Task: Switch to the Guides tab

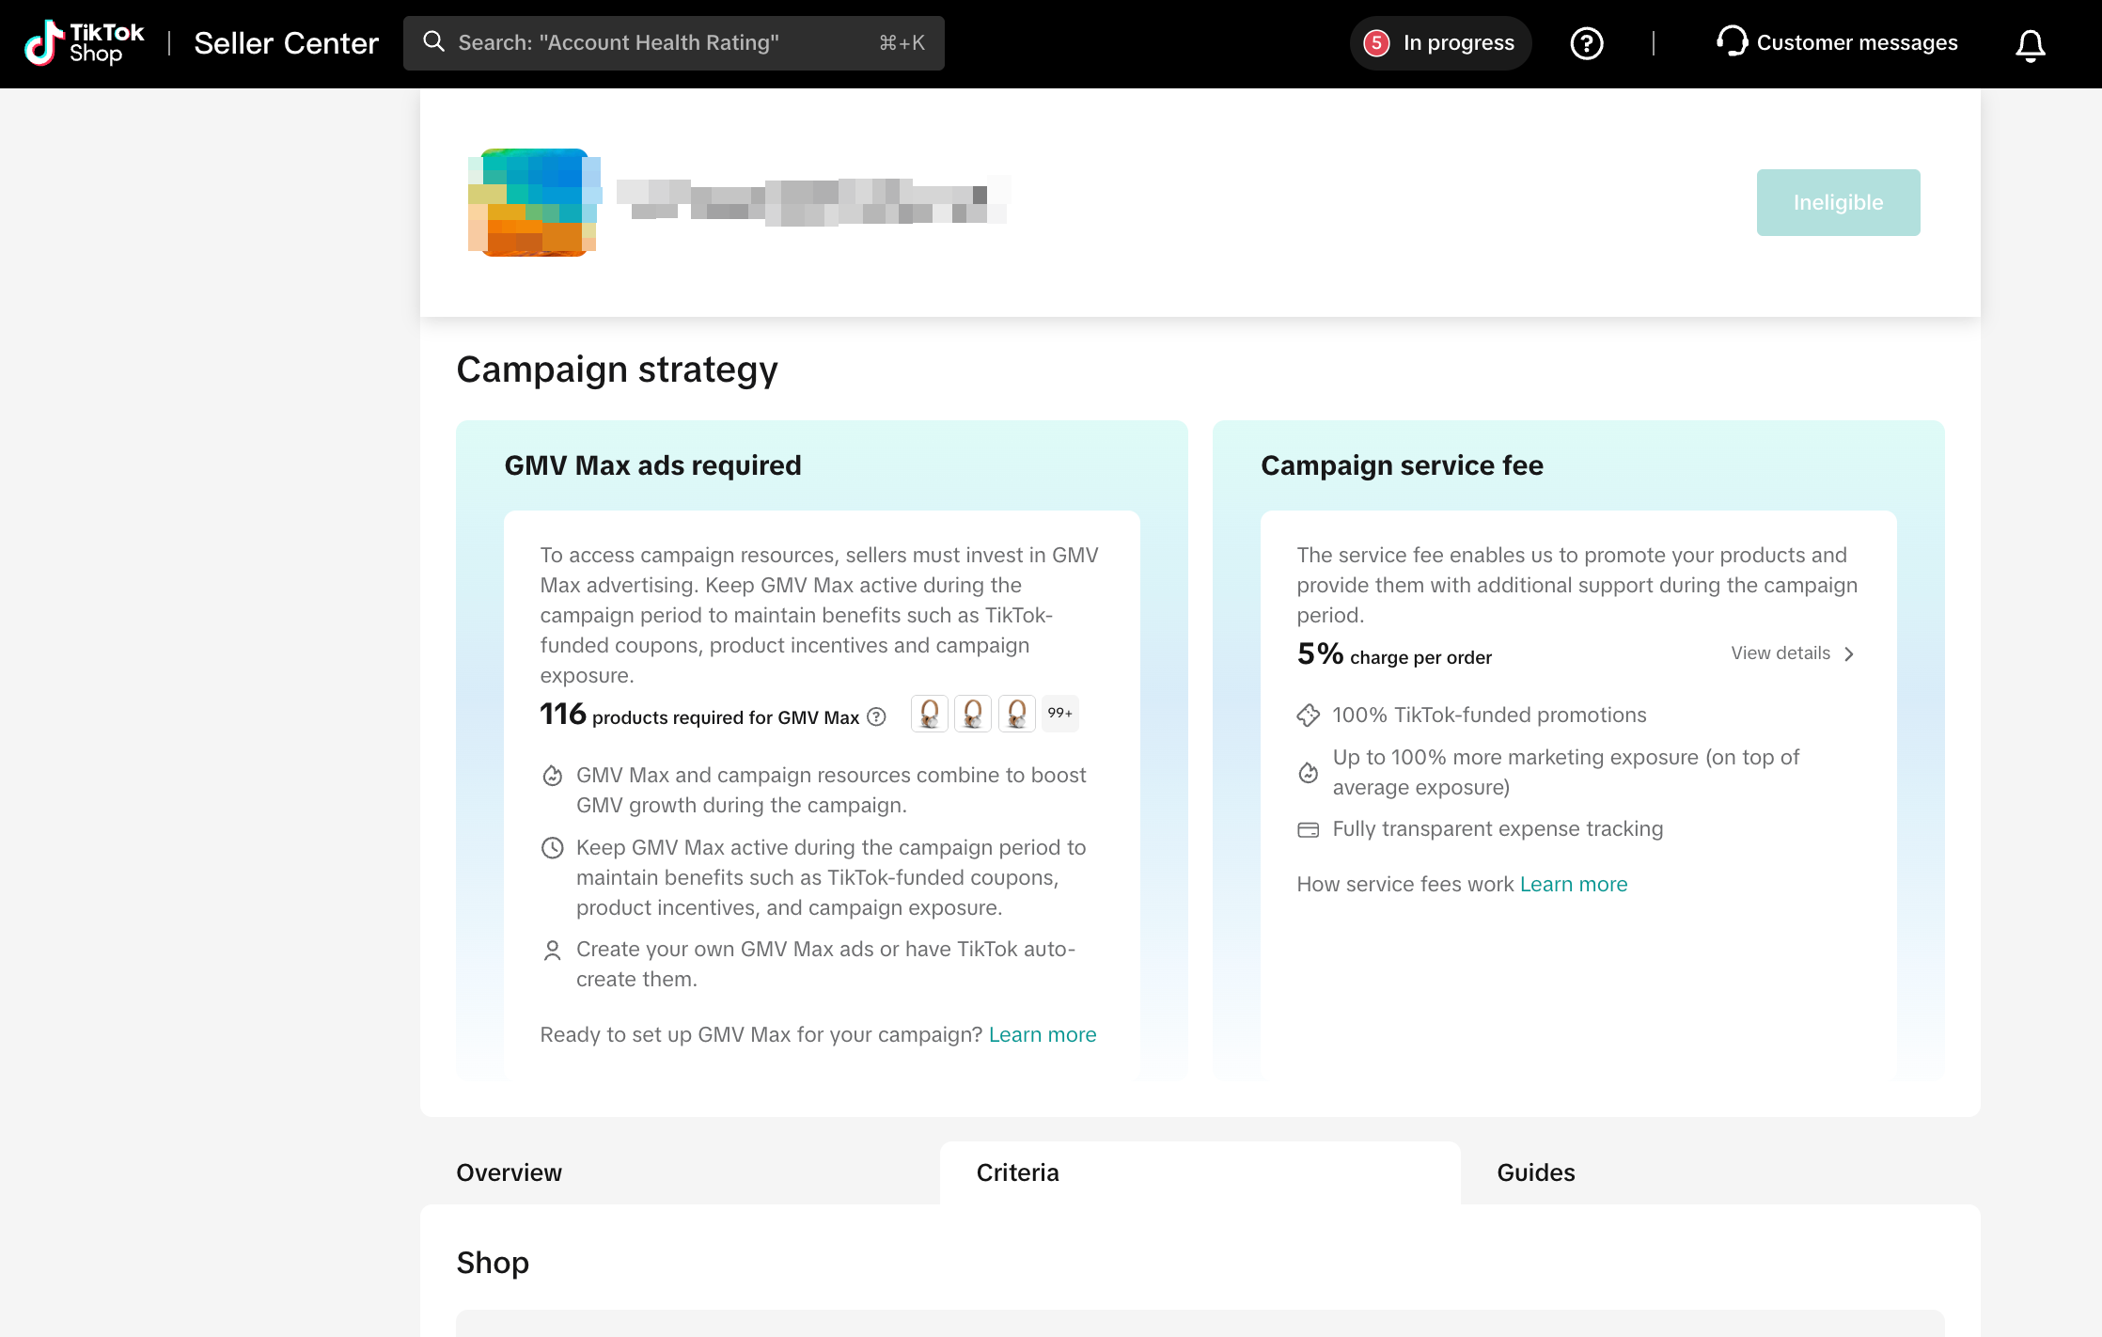Action: [x=1535, y=1172]
